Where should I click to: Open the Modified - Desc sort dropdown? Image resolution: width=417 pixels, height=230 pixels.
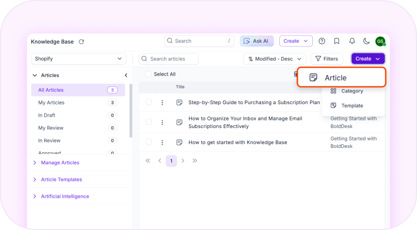point(275,59)
